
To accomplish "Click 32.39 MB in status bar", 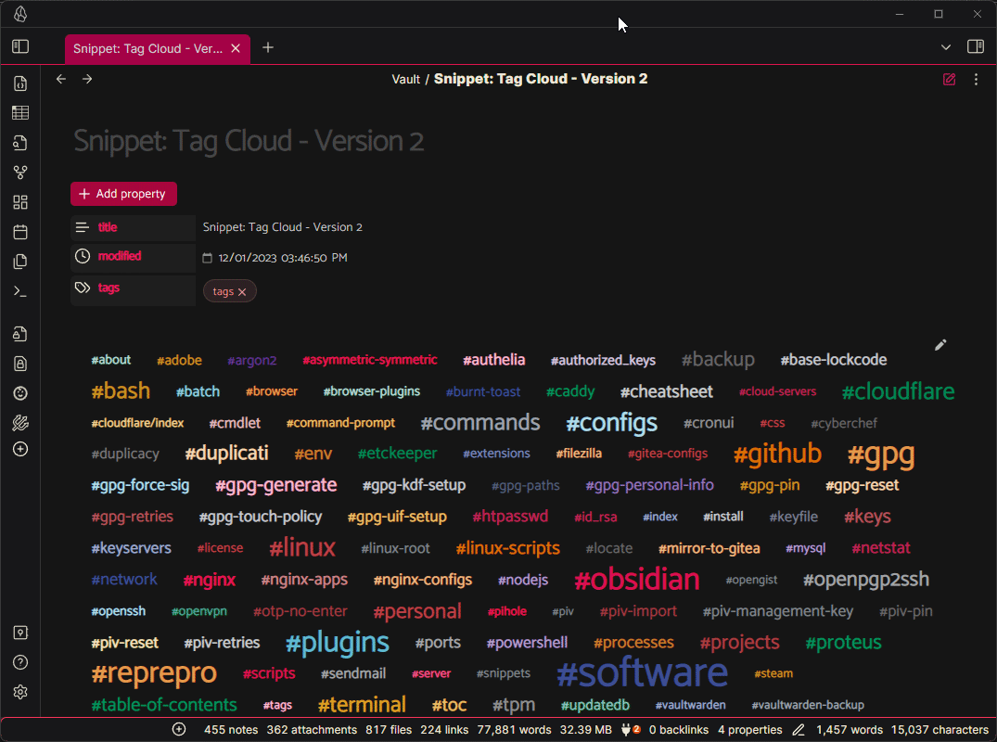I will pyautogui.click(x=585, y=730).
